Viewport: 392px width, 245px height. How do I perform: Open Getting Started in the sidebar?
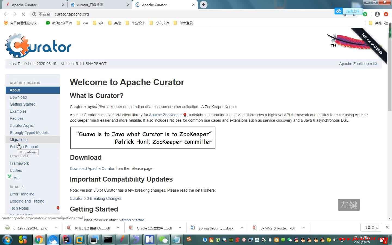23,104
